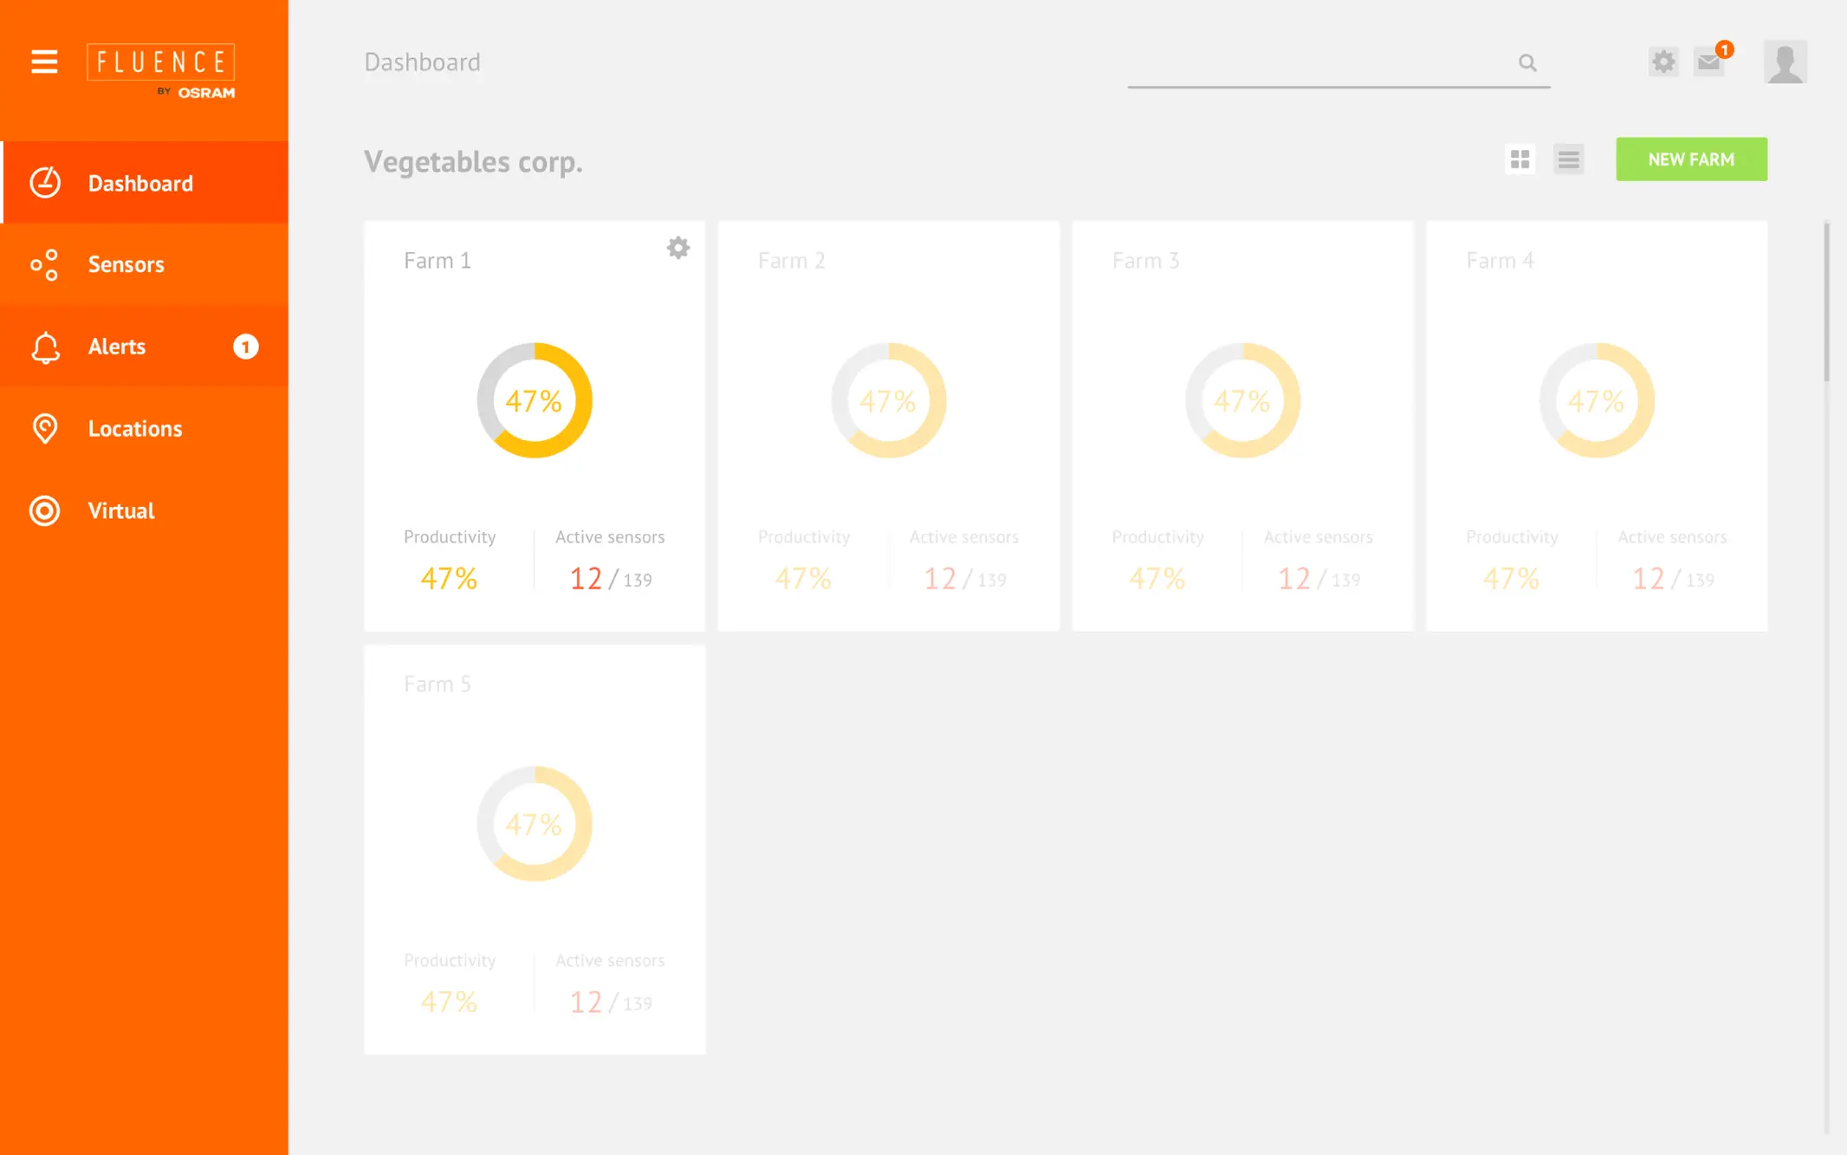1847x1155 pixels.
Task: Click the Farm 1 settings gear
Action: (x=677, y=248)
